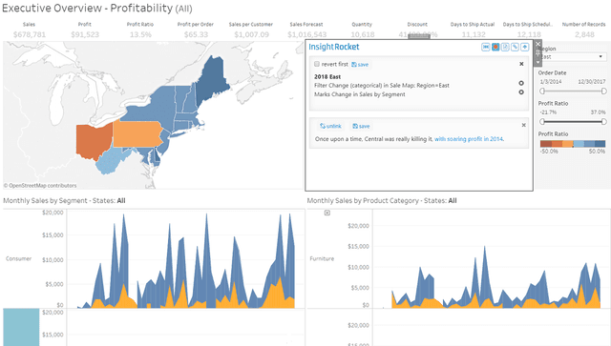Expand the plus icon above Furniture chart
Screen dimensions: 611x346
[x=327, y=213]
